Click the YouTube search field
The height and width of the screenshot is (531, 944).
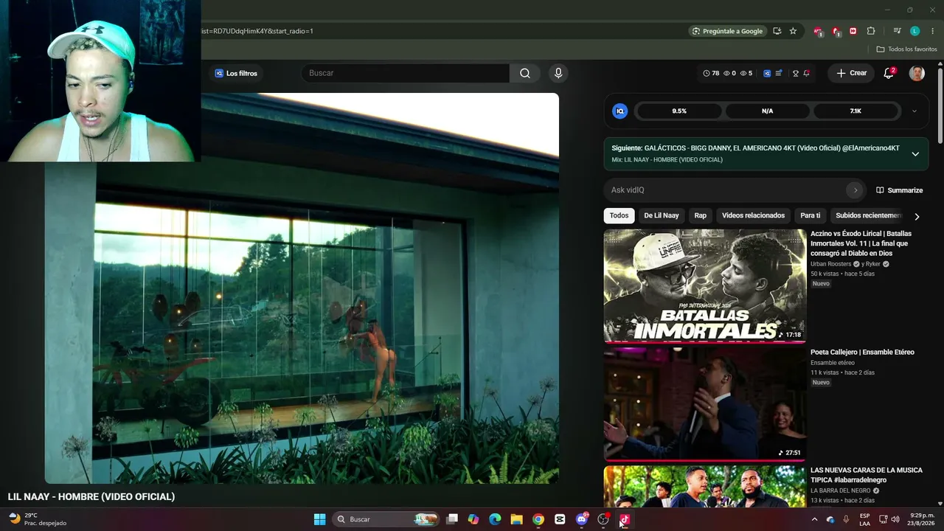coord(405,73)
